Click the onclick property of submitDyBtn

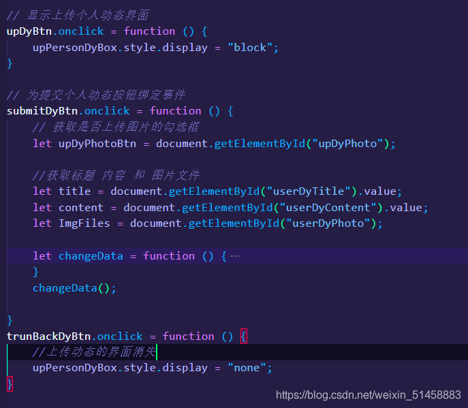107,111
